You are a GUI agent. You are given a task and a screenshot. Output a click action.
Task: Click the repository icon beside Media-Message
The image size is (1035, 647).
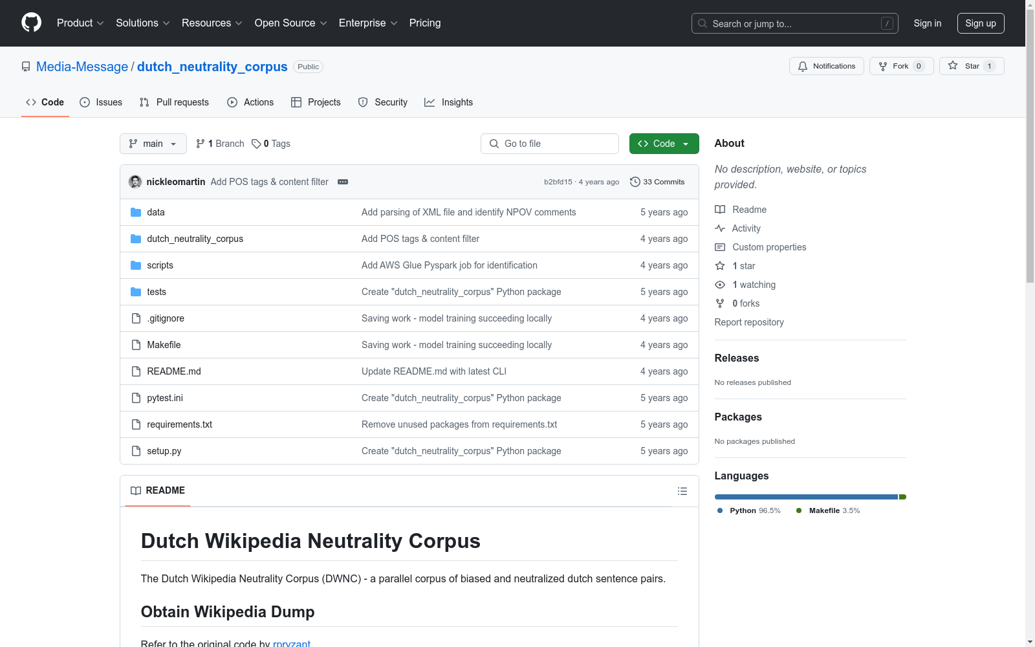tap(26, 67)
